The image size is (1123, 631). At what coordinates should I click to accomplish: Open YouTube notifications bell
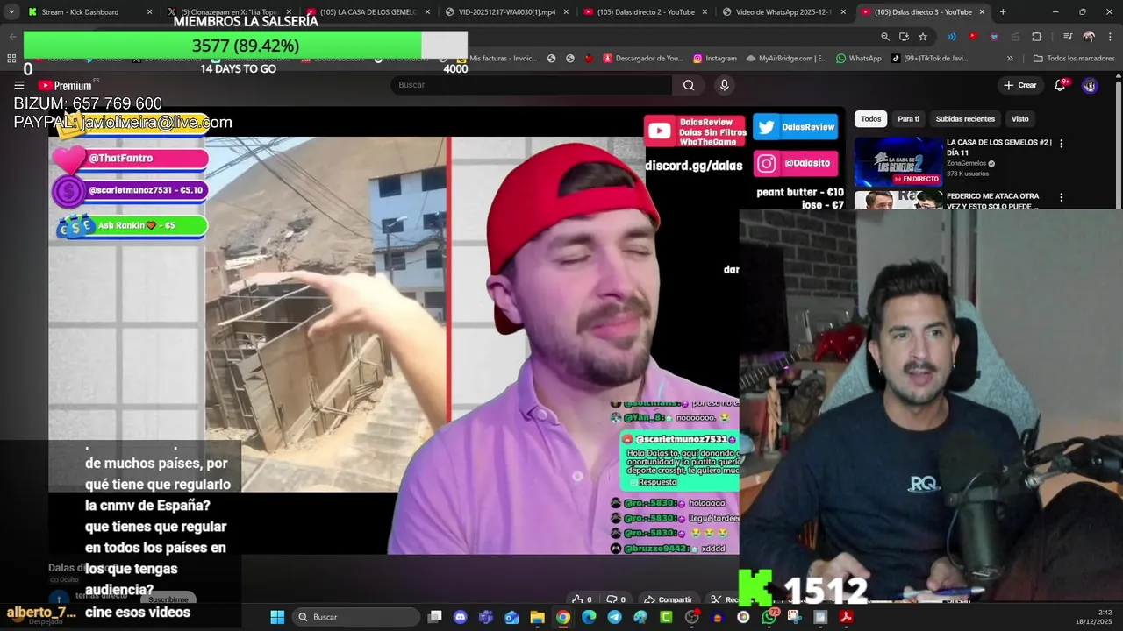tap(1060, 85)
